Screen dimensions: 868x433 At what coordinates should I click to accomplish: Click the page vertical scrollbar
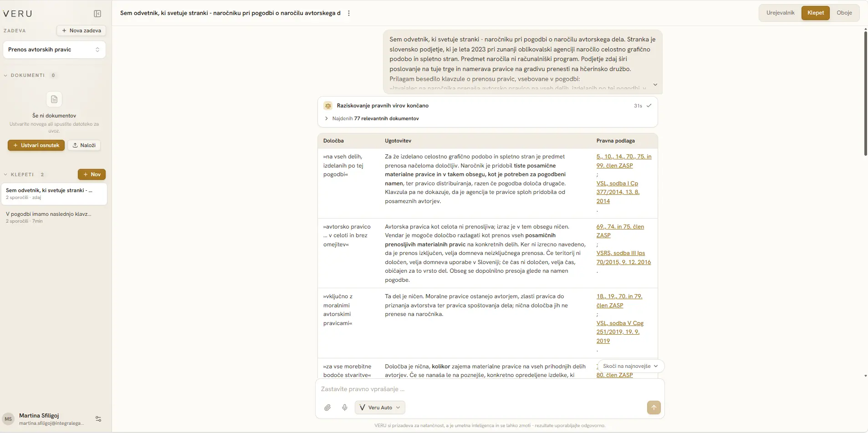865,93
